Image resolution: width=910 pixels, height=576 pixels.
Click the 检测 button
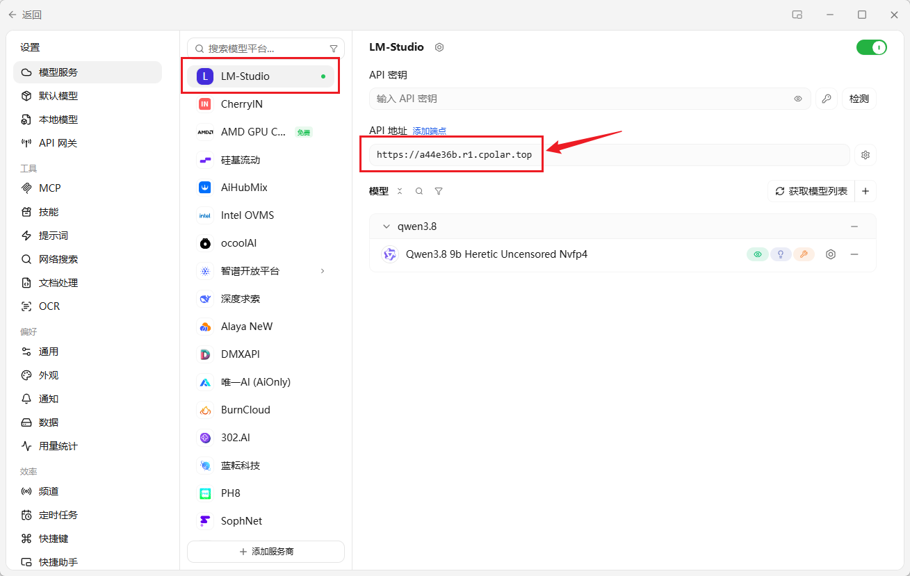pyautogui.click(x=859, y=99)
